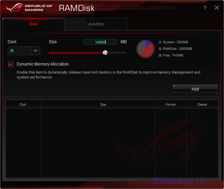Click the Disk column header in table

(x=23, y=105)
